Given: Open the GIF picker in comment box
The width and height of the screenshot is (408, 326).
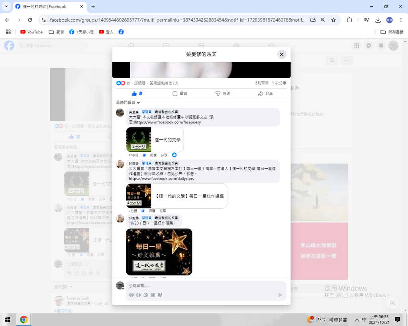Looking at the screenshot, I should [153, 295].
